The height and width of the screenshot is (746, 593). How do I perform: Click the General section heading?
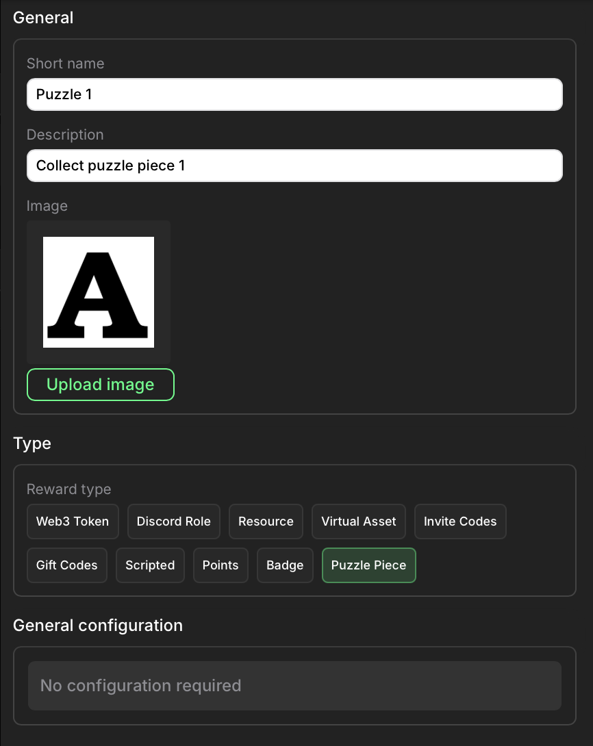coord(43,18)
